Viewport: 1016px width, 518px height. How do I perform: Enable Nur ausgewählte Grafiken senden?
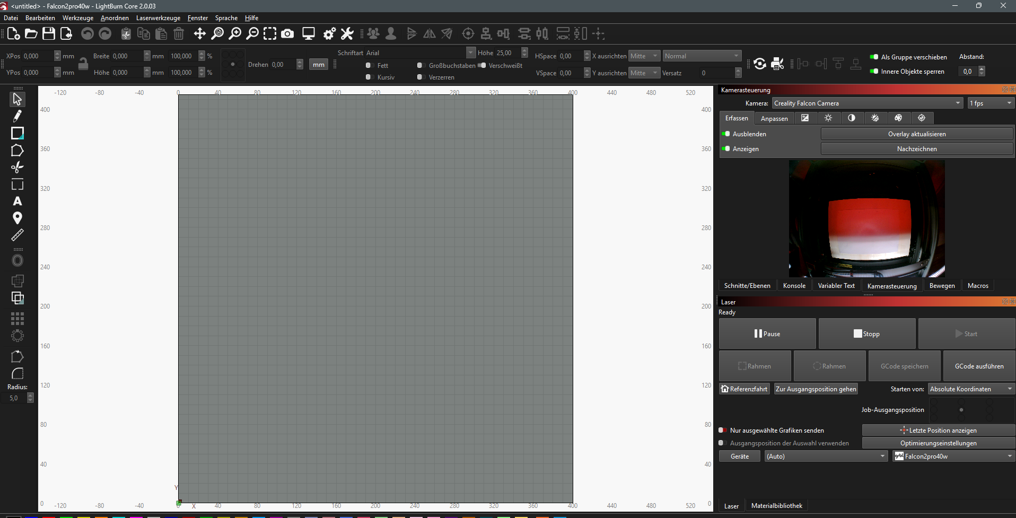coord(722,430)
